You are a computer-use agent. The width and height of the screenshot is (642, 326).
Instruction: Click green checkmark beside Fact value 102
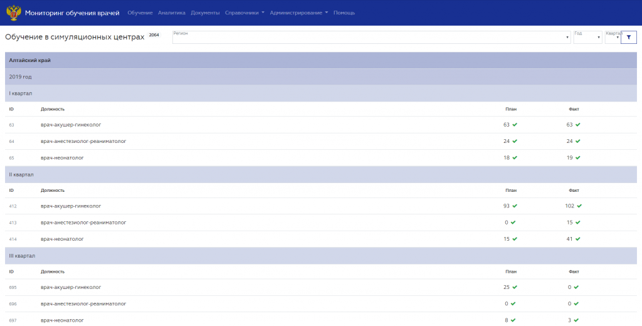579,206
